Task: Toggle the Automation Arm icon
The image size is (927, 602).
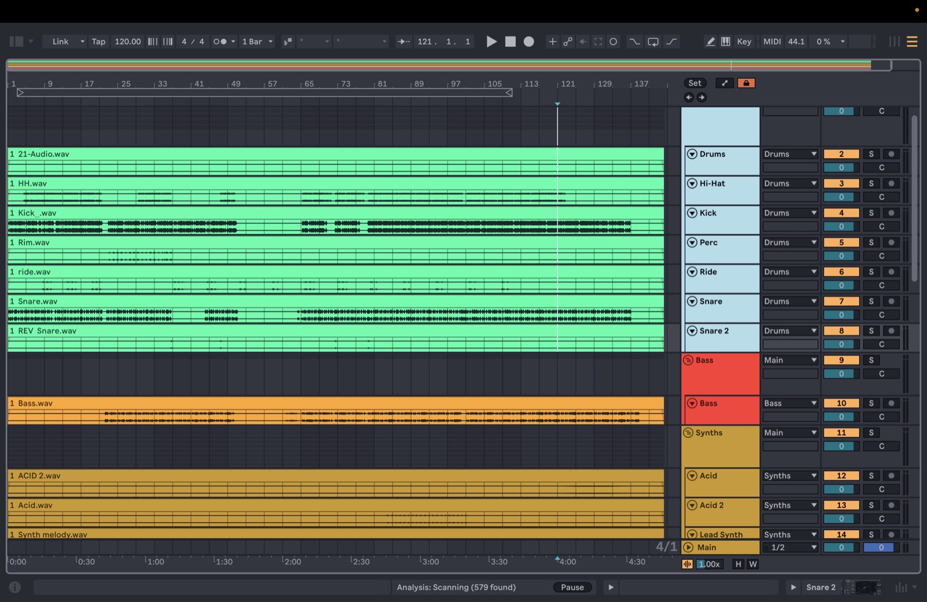Action: click(568, 41)
